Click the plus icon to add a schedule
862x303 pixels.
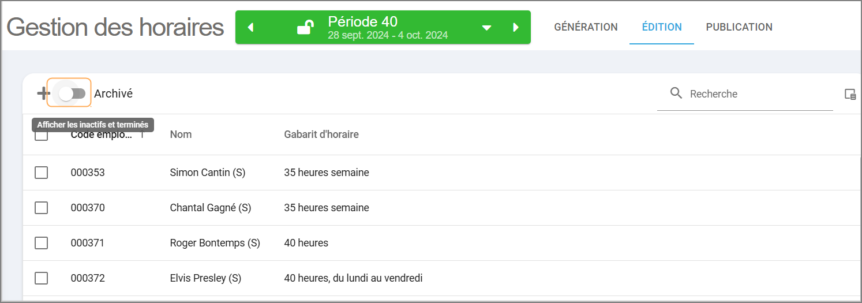point(43,93)
